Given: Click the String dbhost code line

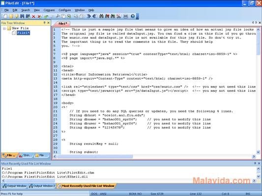Looking at the screenshot, I should [x=107, y=115].
